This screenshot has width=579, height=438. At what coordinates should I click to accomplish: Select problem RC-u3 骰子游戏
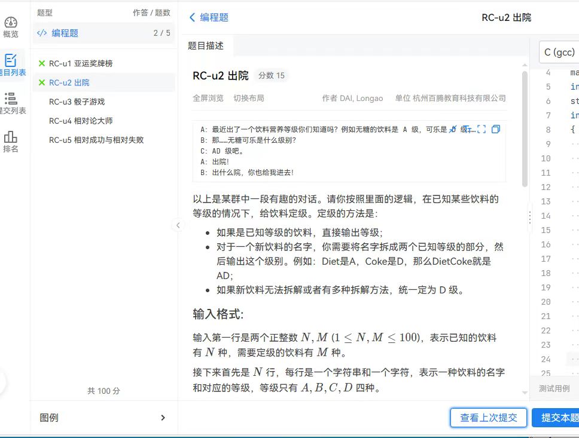tap(77, 102)
